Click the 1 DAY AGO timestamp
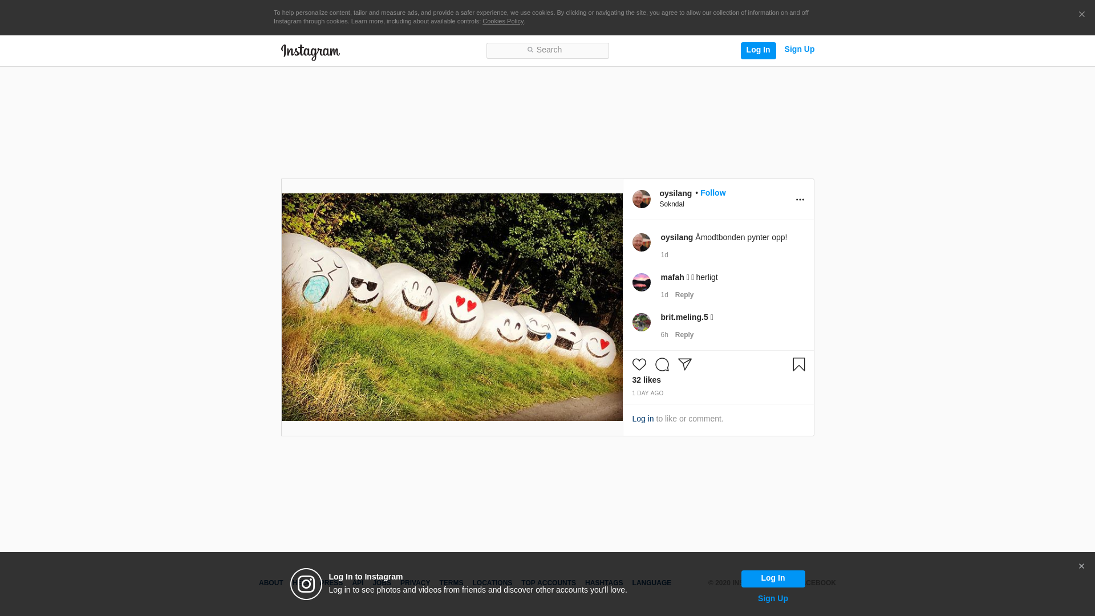1095x616 pixels. coord(648,394)
